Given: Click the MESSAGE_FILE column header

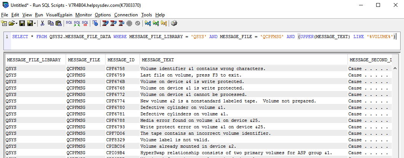Looking at the screenshot, I should [86, 60].
